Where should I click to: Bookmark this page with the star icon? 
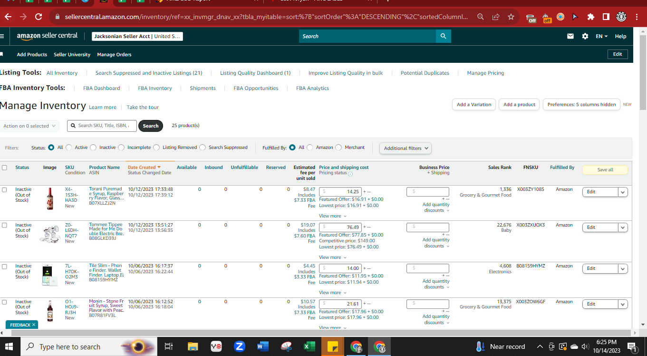tap(511, 17)
